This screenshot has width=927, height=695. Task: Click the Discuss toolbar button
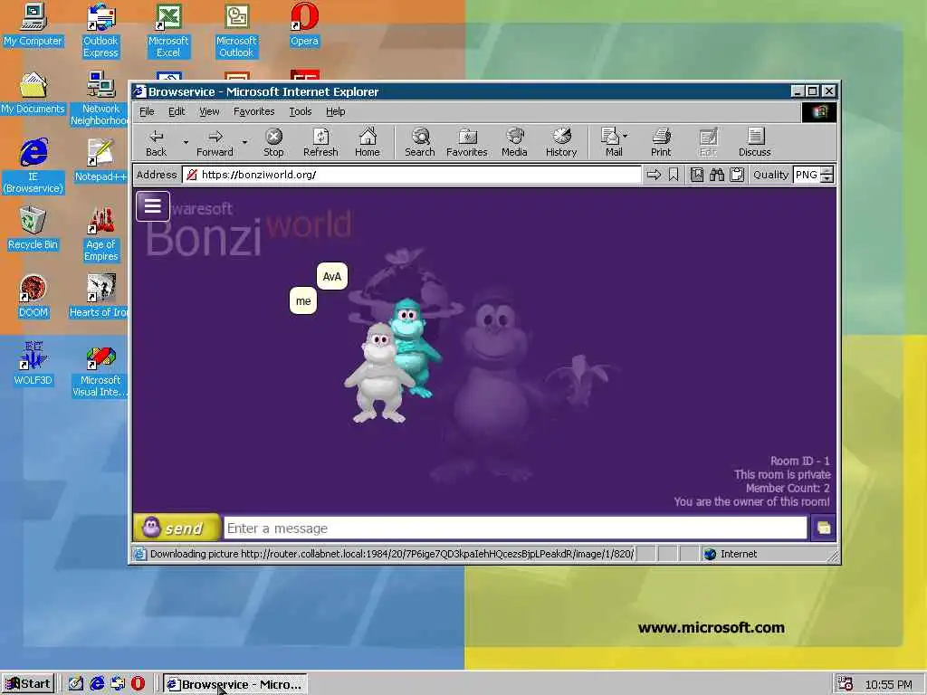point(754,142)
